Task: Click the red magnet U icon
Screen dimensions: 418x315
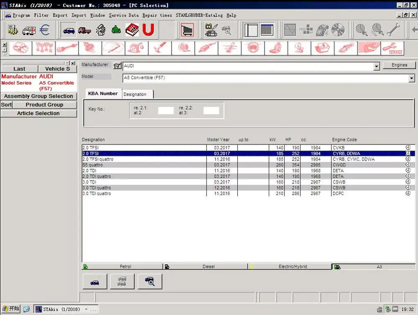Action: click(148, 30)
